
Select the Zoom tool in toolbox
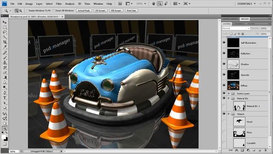coord(5,128)
